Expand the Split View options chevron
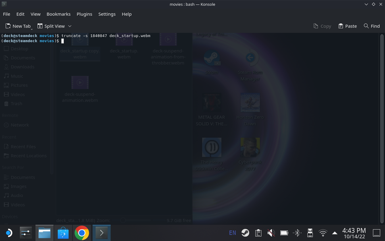 [x=70, y=26]
